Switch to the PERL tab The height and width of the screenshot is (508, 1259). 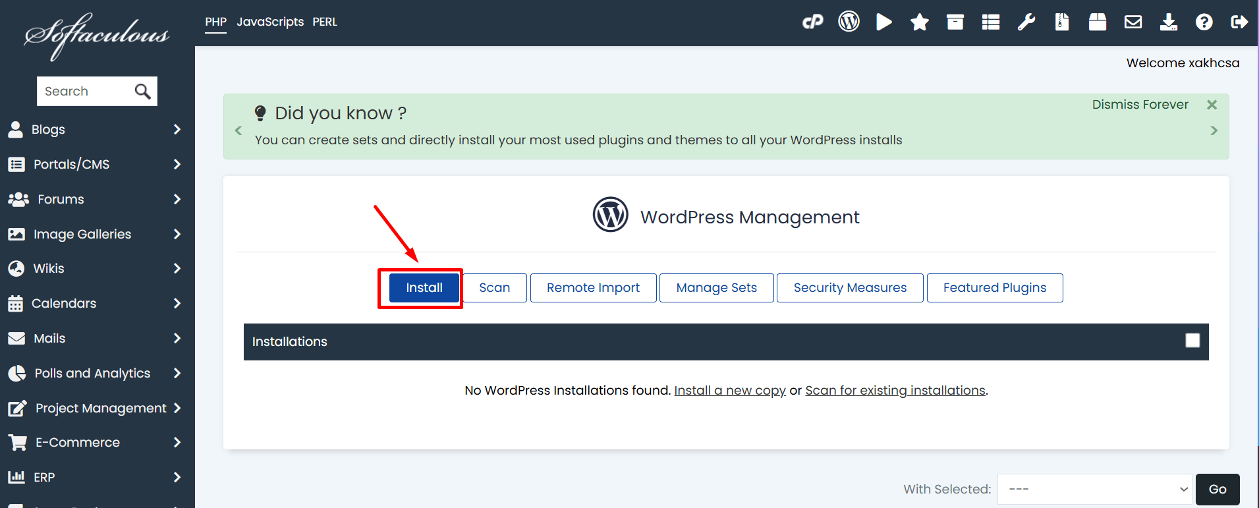pyautogui.click(x=325, y=22)
